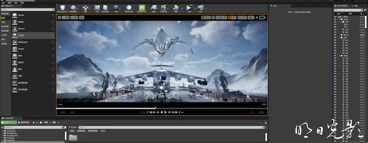Viewport: 368px width, 143px height.
Task: Select the folder thumbnail in Content Browser
Action: coord(73,138)
